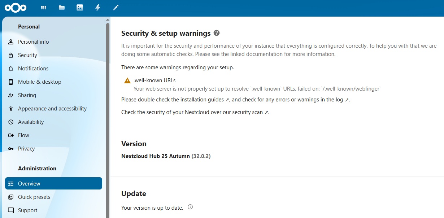Click info icon next to up-to-date message

[x=190, y=207]
